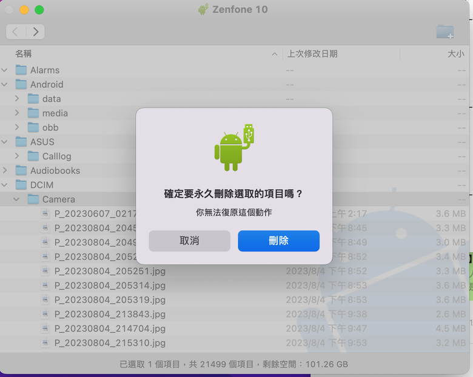Click the Zenfone 10 window title
This screenshot has height=377, width=473.
tap(240, 9)
